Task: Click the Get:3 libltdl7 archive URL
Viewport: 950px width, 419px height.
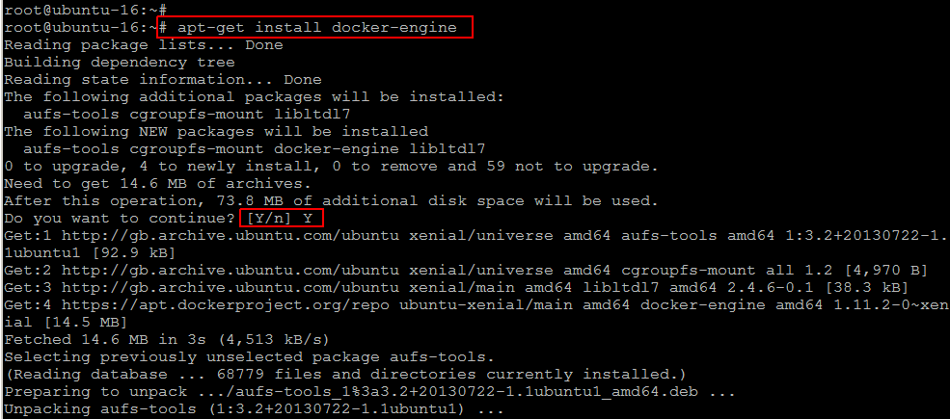Action: (231, 288)
